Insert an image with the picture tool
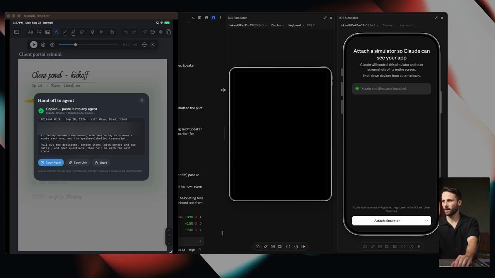 tap(48, 32)
